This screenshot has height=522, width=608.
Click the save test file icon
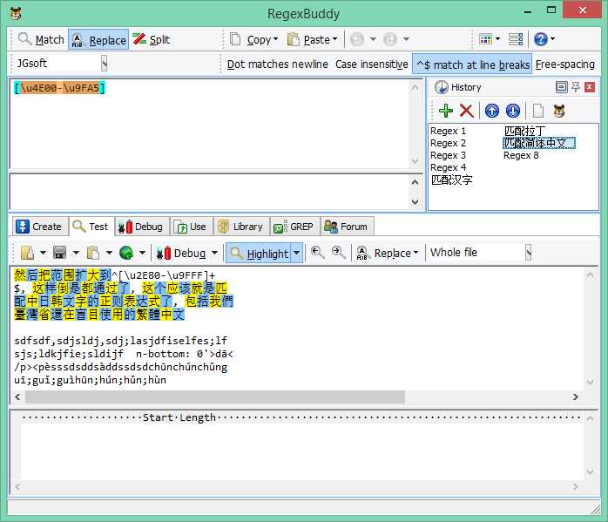coord(59,253)
